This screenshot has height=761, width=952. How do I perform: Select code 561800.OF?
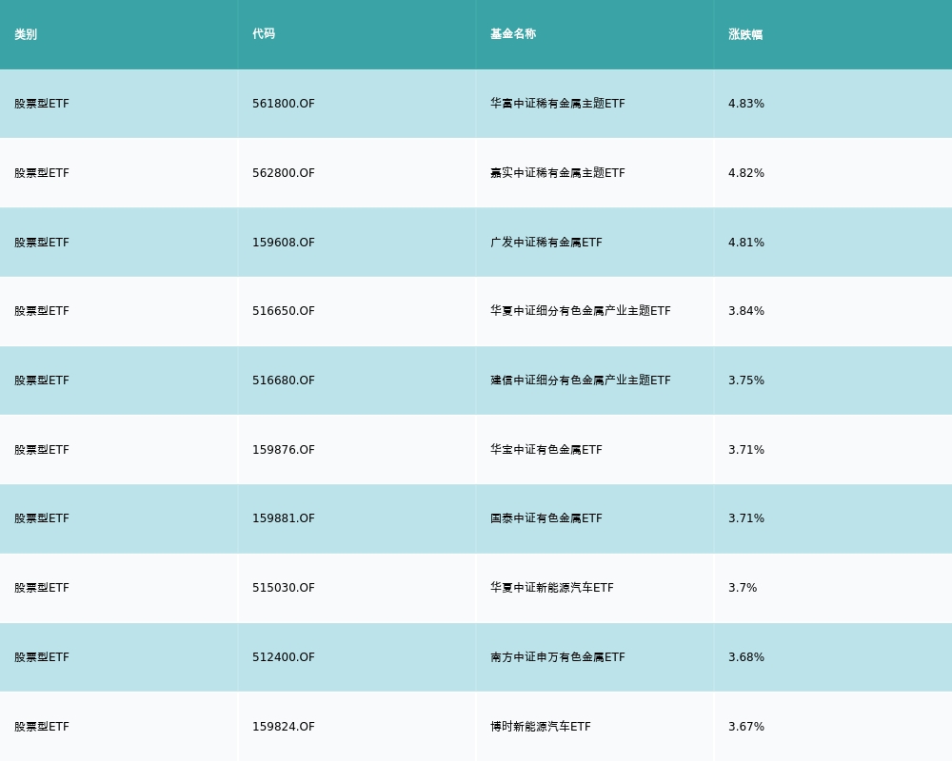(x=284, y=104)
